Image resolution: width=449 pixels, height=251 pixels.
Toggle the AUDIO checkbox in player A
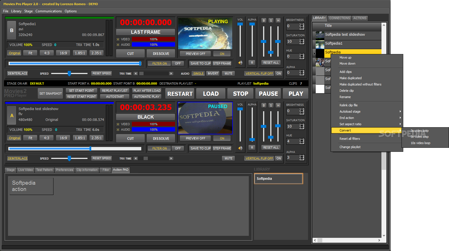(x=118, y=130)
